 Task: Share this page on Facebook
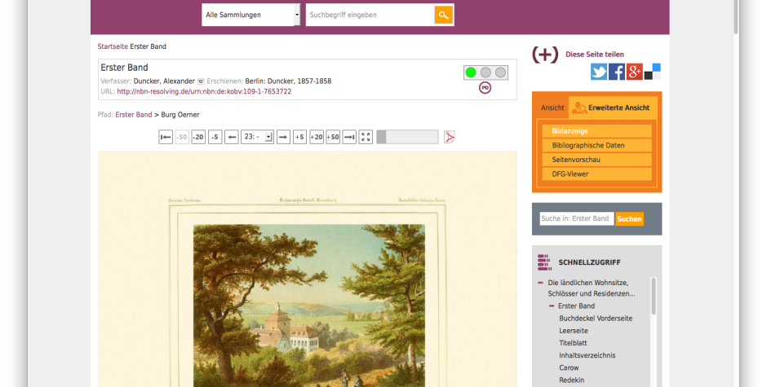point(616,72)
